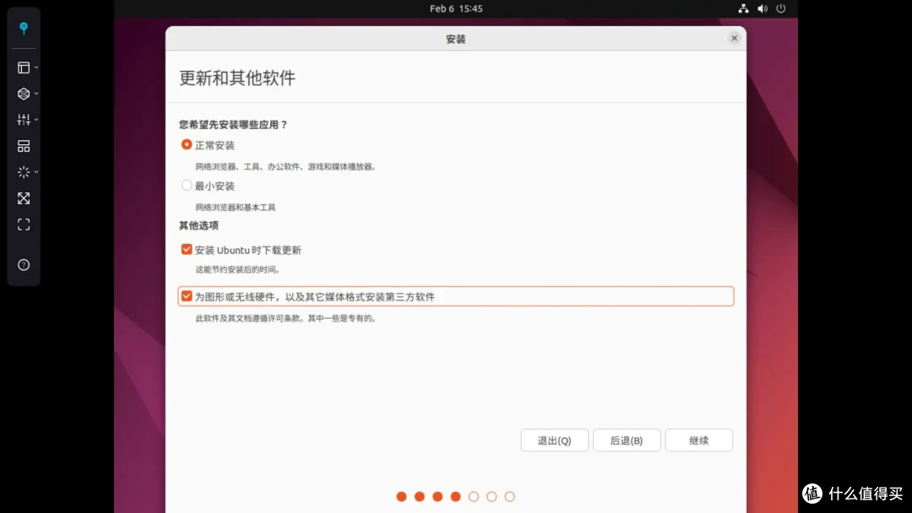The height and width of the screenshot is (513, 912).
Task: Click the pin icon in the sidebar
Action: point(24,28)
